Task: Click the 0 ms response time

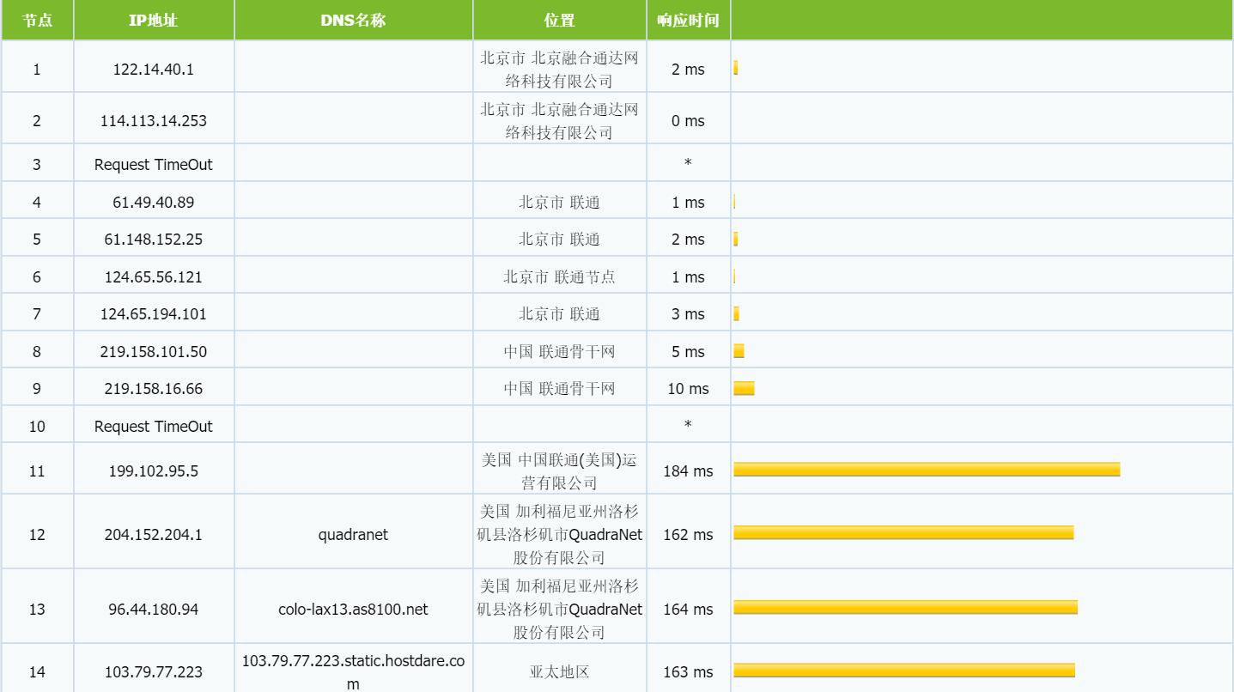Action: (688, 121)
